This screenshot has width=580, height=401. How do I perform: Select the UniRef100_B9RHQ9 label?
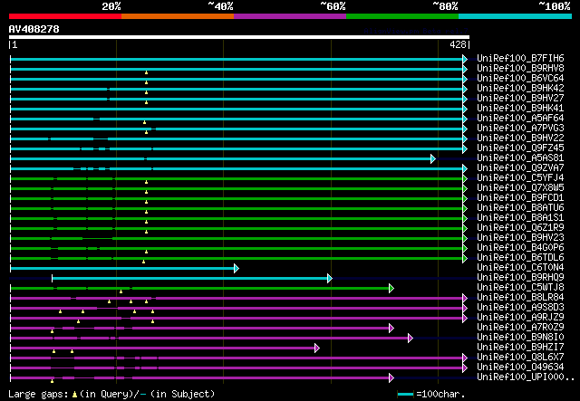click(x=520, y=278)
